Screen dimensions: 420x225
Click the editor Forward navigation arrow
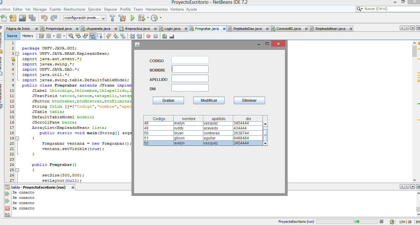click(x=59, y=36)
